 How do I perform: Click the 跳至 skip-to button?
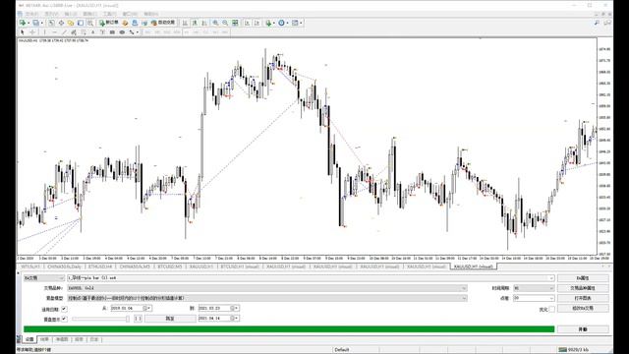170,319
